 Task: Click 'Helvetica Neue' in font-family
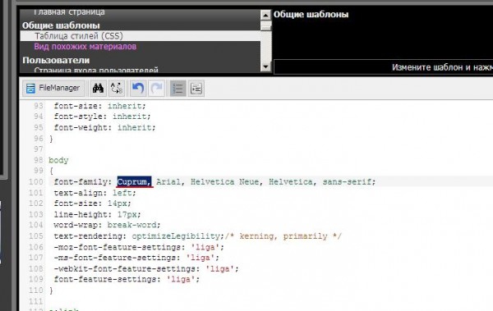pyautogui.click(x=225, y=181)
